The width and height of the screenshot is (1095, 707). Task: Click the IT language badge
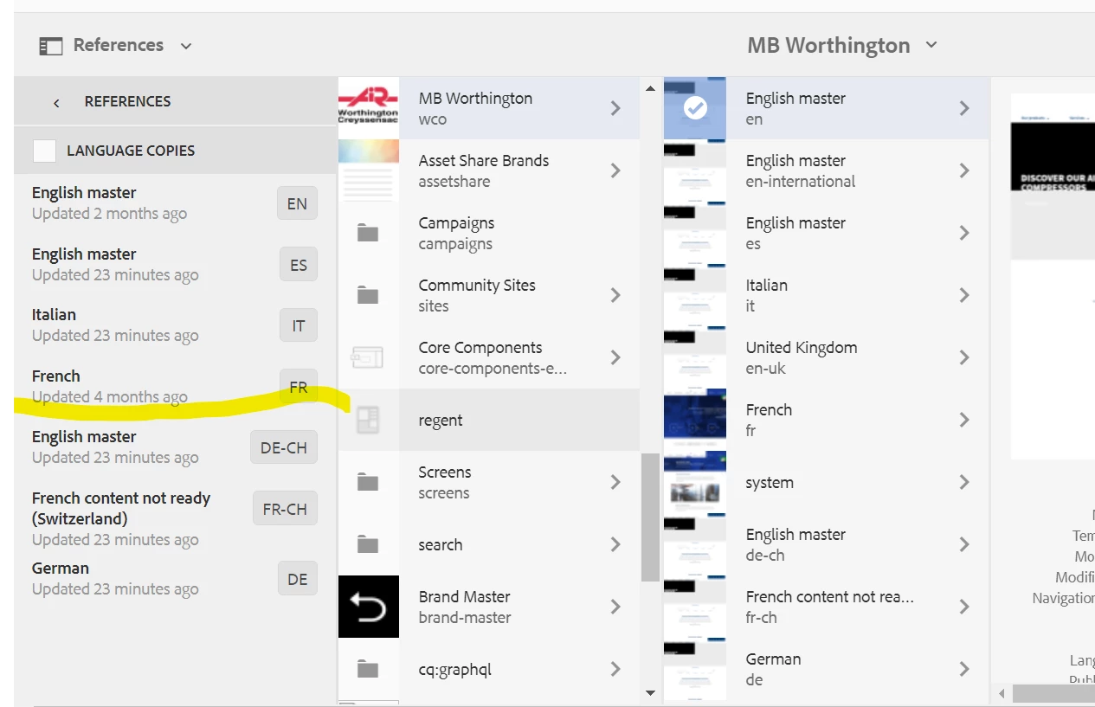coord(299,326)
